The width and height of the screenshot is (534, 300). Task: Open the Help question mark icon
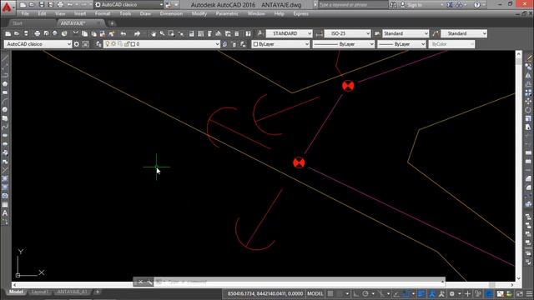248,33
